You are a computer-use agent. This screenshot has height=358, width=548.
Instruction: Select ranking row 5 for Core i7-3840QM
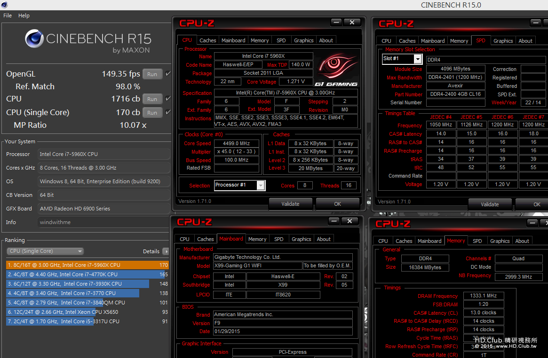click(87, 303)
